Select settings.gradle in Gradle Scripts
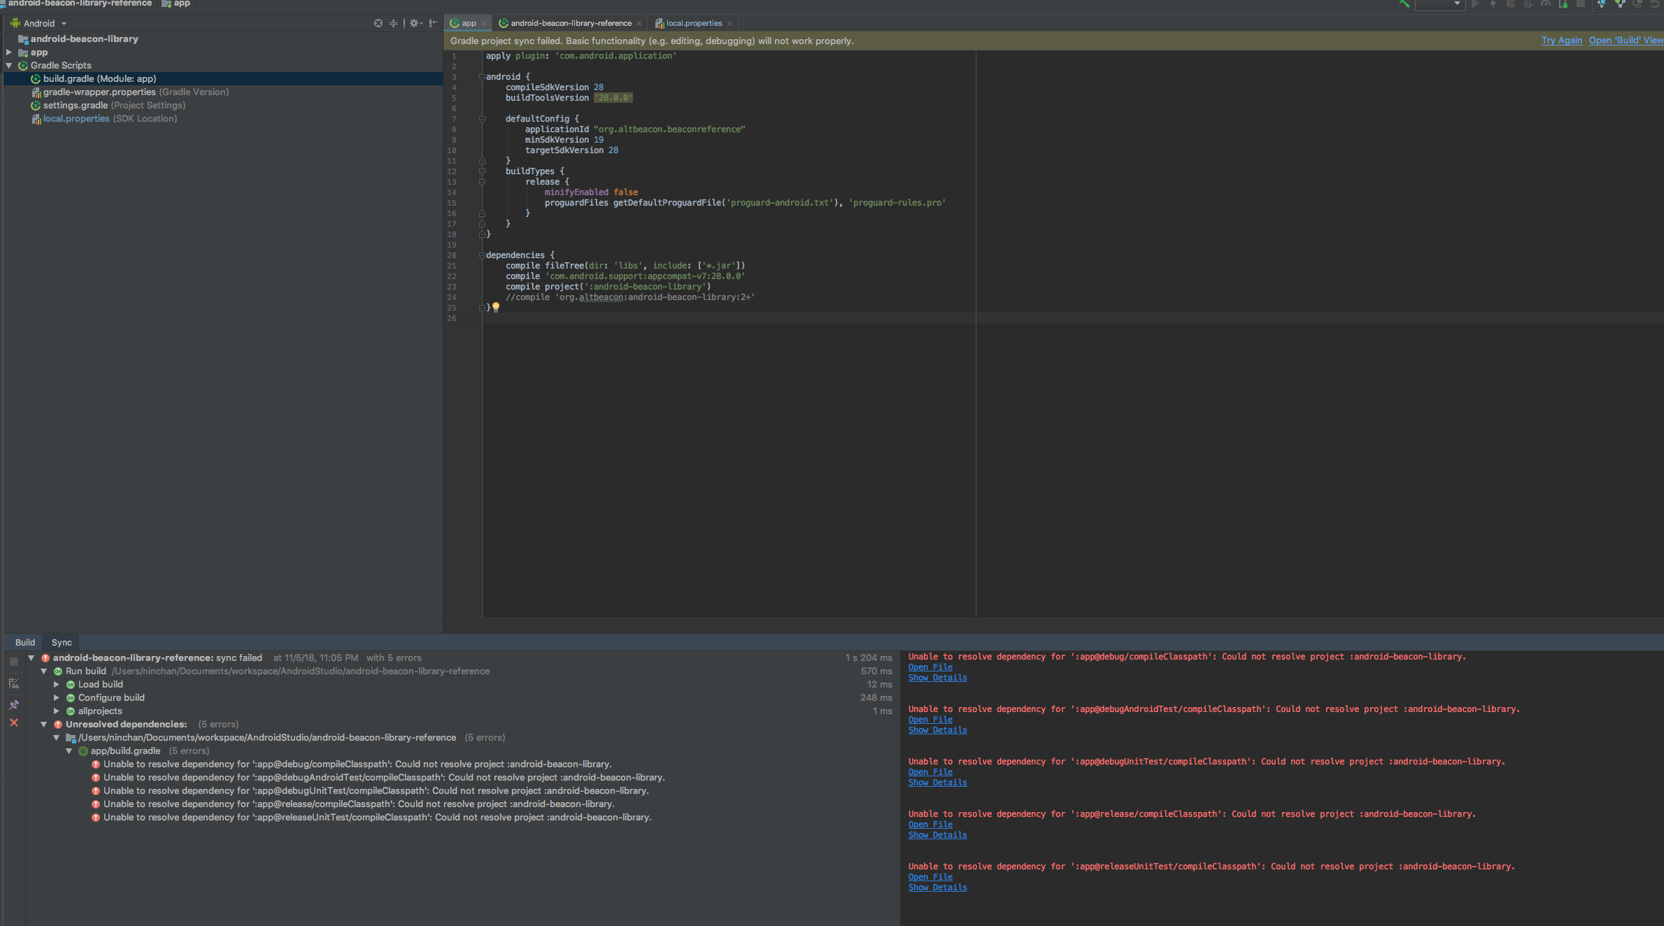This screenshot has width=1664, height=926. click(x=76, y=106)
